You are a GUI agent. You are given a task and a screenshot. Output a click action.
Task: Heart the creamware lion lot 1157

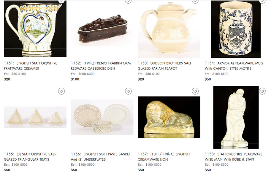pos(195,91)
